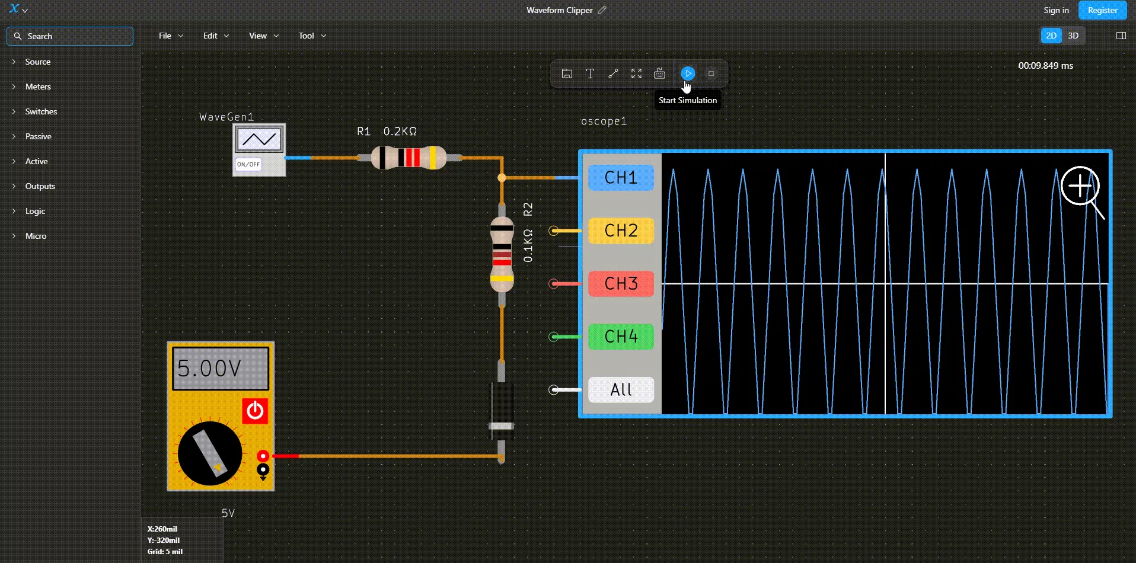
Task: Click the simulation time 00:09.849 ms readout
Action: coord(1045,66)
